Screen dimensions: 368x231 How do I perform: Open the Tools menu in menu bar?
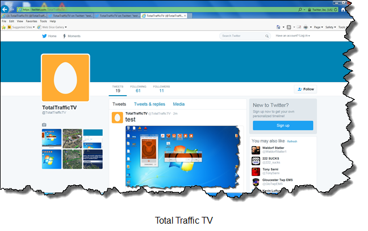point(43,22)
